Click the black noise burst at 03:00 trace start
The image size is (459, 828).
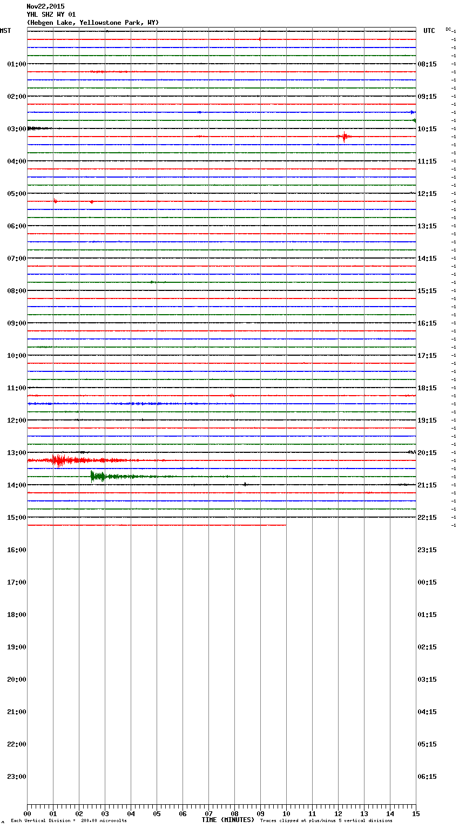(39, 128)
